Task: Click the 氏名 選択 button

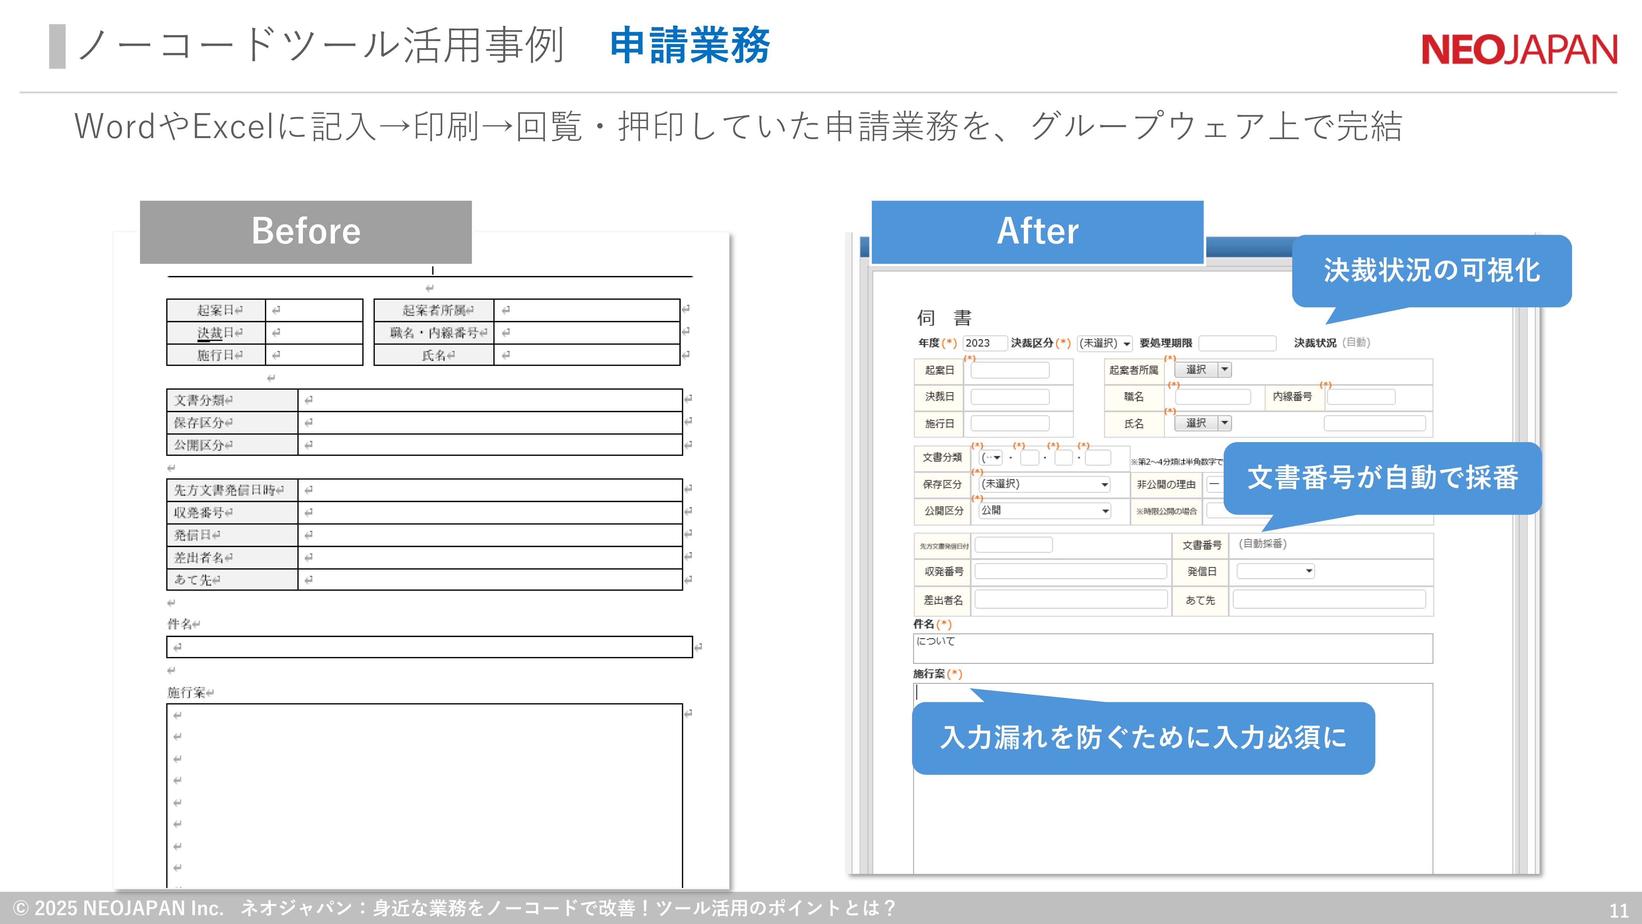Action: tap(1196, 423)
